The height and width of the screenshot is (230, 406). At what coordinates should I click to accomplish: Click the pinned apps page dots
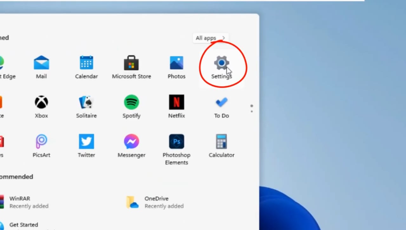point(252,109)
